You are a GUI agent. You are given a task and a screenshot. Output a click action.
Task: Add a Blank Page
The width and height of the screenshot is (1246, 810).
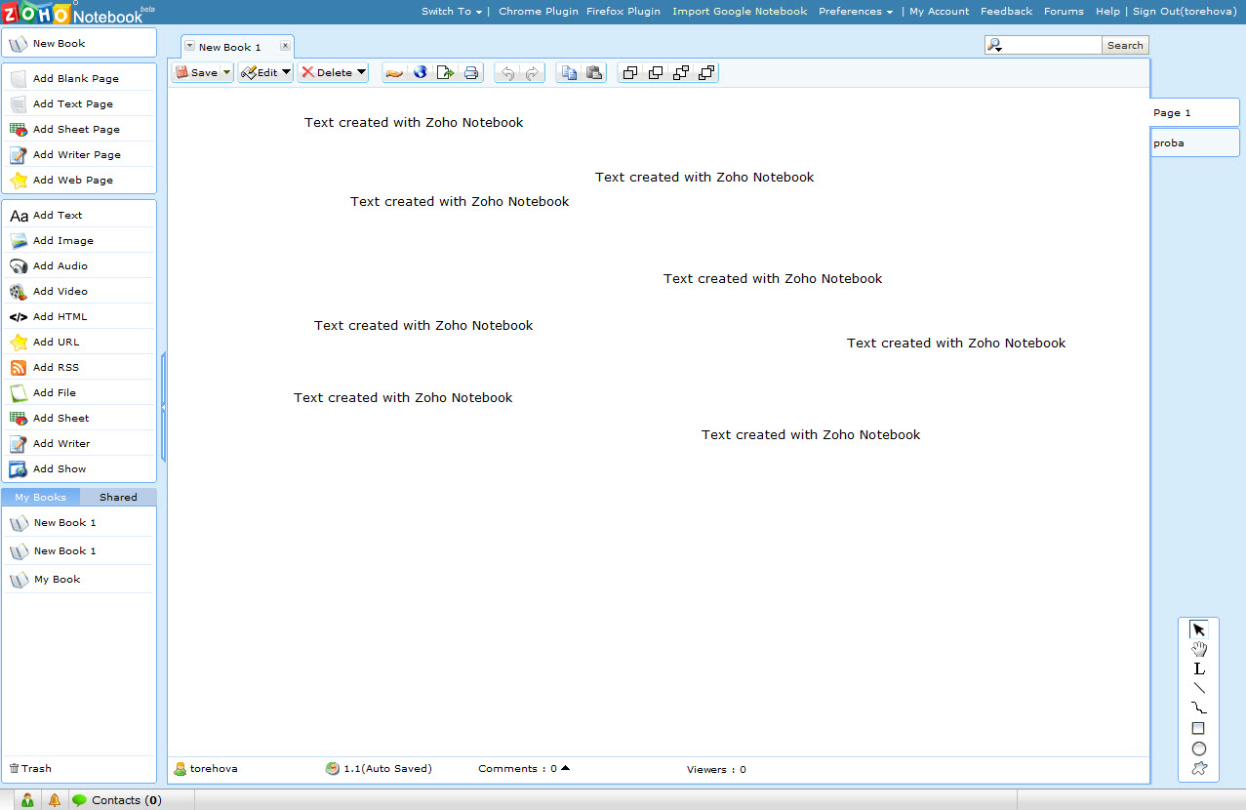(79, 78)
